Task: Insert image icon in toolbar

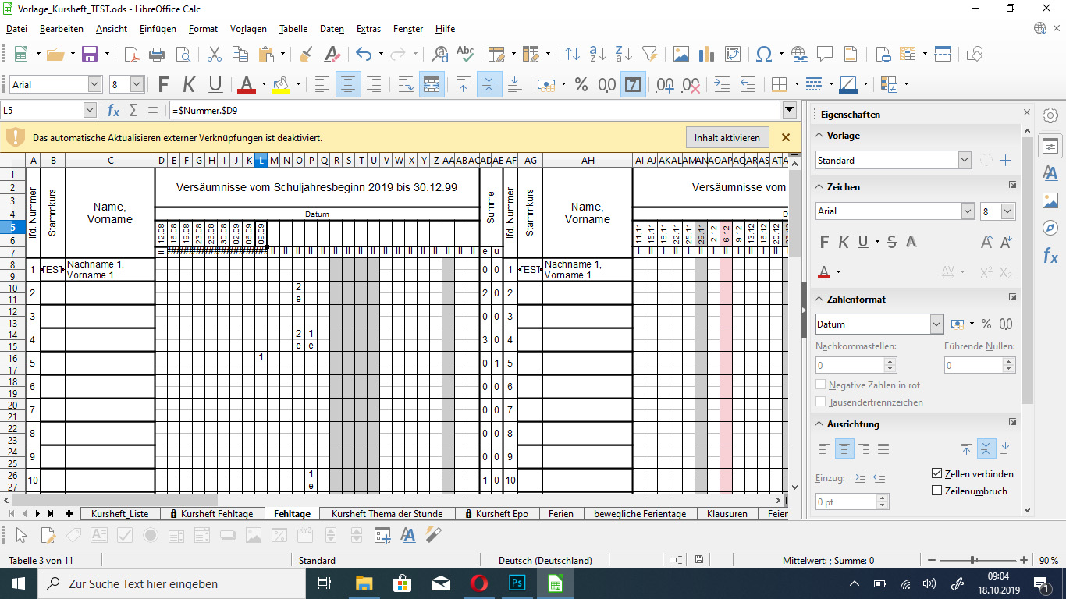Action: 681,54
